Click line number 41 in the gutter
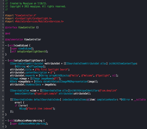Viewport: 147px width, 129px height. 3,120
